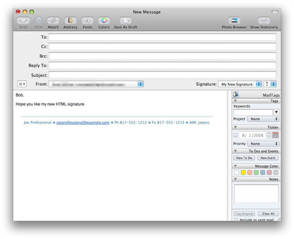Click the Clear All button
Screen dimensions: 294x239
click(268, 214)
